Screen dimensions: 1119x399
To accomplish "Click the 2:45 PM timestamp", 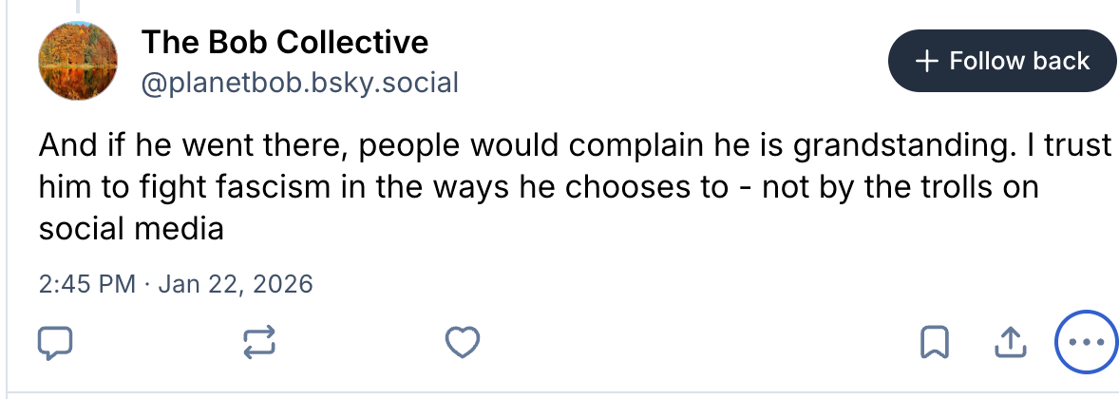I will pos(87,284).
